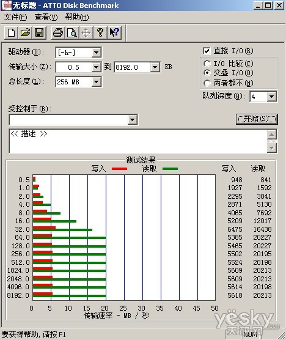The width and height of the screenshot is (286, 340).
Task: Click the 1024.0 row label in chart
Action: [18, 270]
